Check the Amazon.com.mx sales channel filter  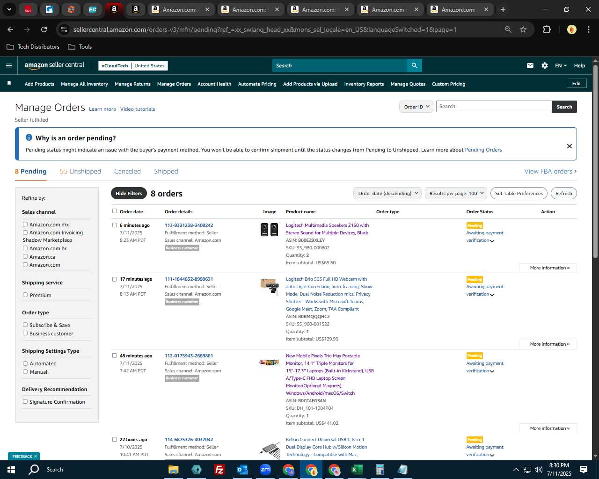pyautogui.click(x=25, y=224)
